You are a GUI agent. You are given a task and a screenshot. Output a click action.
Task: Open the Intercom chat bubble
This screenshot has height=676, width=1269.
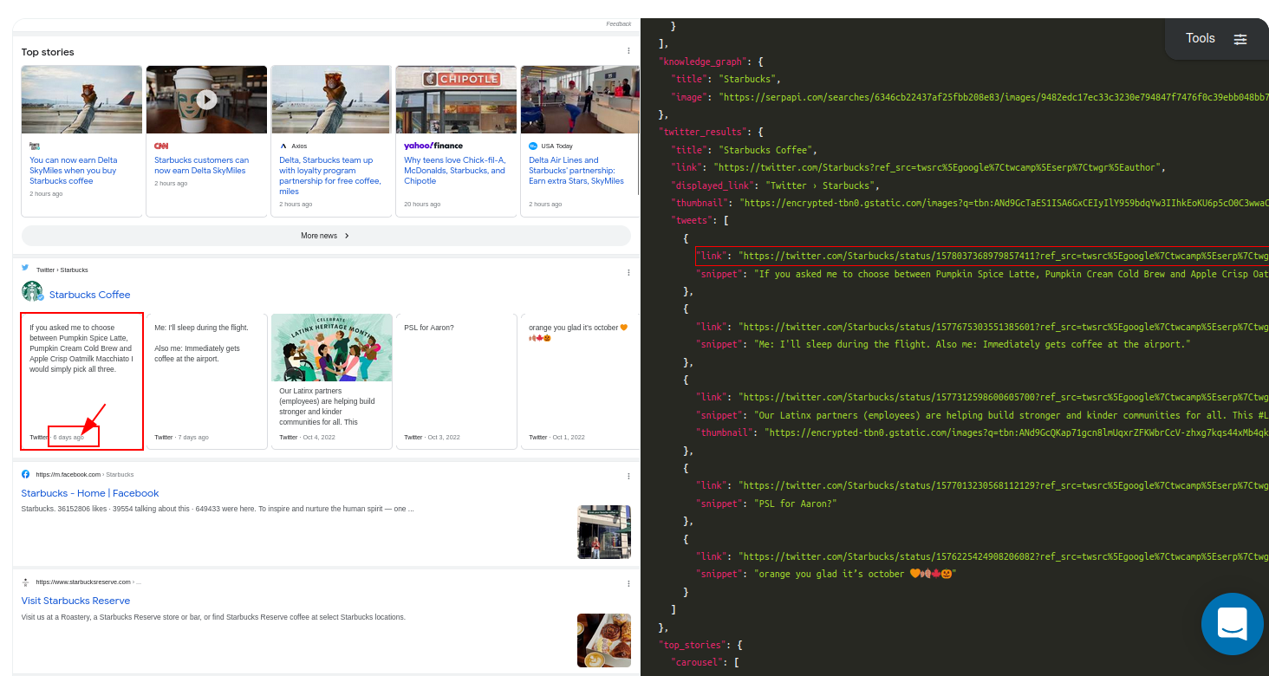(1232, 624)
